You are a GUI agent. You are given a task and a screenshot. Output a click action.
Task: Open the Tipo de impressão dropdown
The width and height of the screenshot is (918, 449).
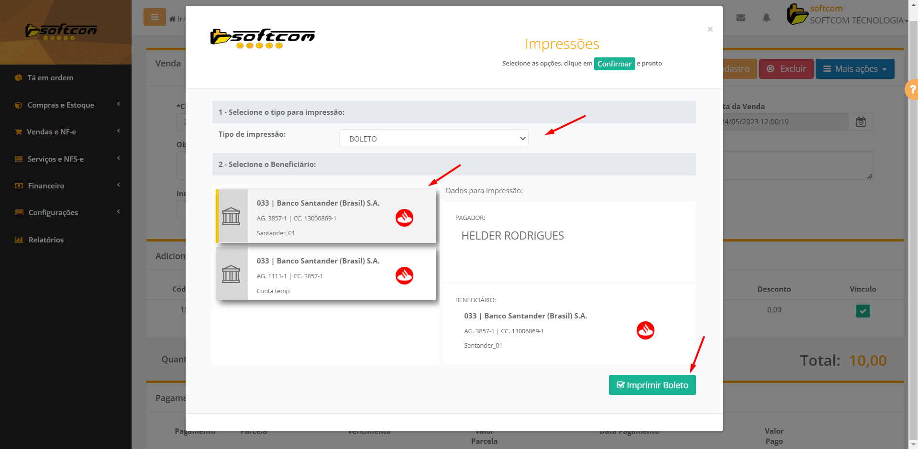[x=433, y=139]
